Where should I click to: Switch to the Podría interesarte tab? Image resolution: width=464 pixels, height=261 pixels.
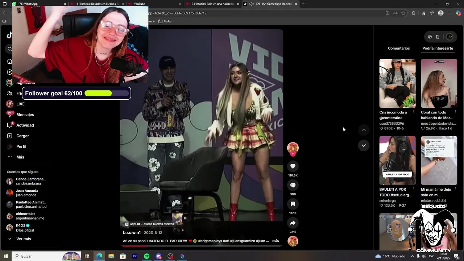click(x=438, y=48)
